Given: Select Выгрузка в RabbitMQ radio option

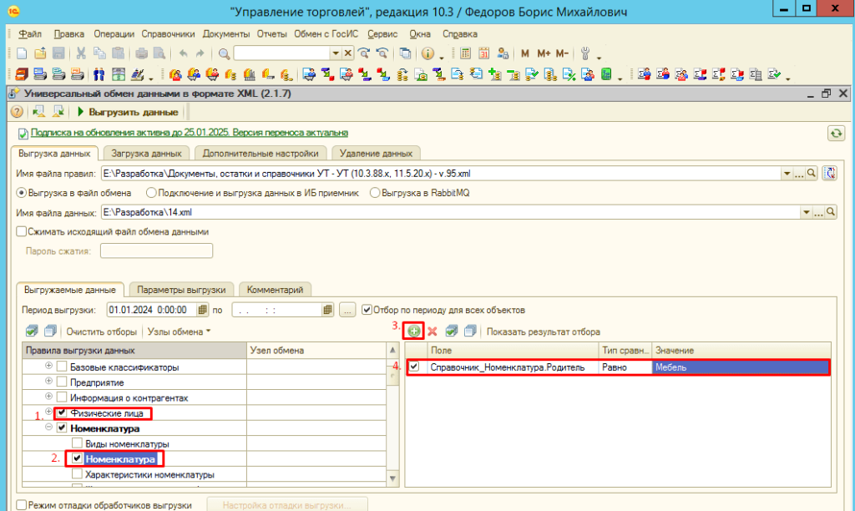Looking at the screenshot, I should coord(375,193).
